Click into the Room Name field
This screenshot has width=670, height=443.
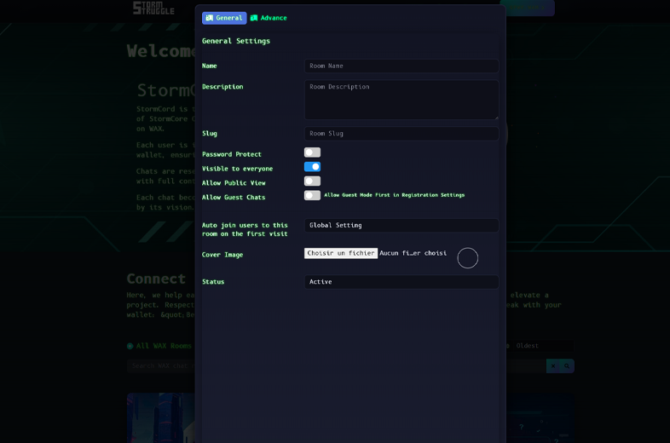point(401,66)
